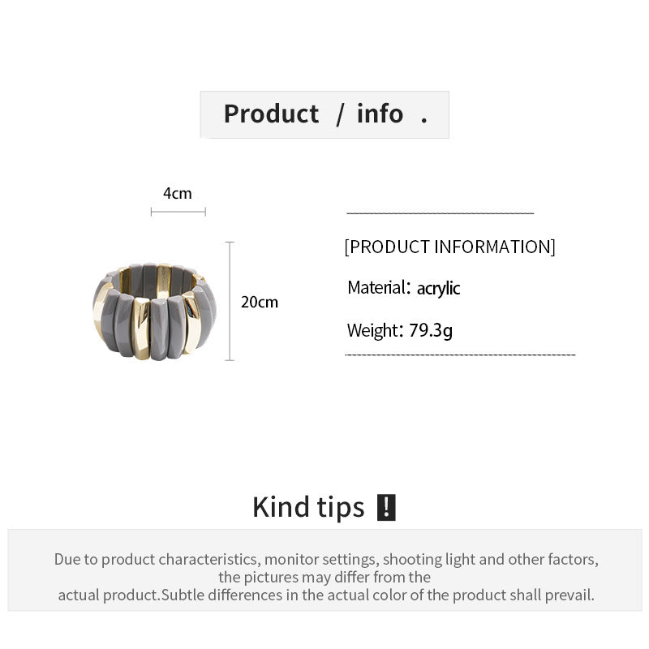Click the 4cm width label
The height and width of the screenshot is (649, 649).
pyautogui.click(x=178, y=193)
